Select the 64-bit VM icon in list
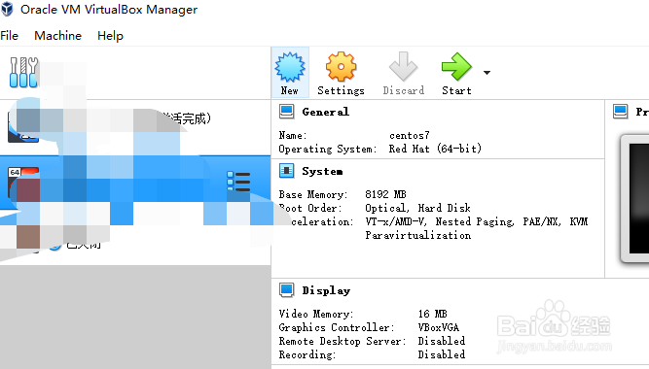 coord(23,183)
